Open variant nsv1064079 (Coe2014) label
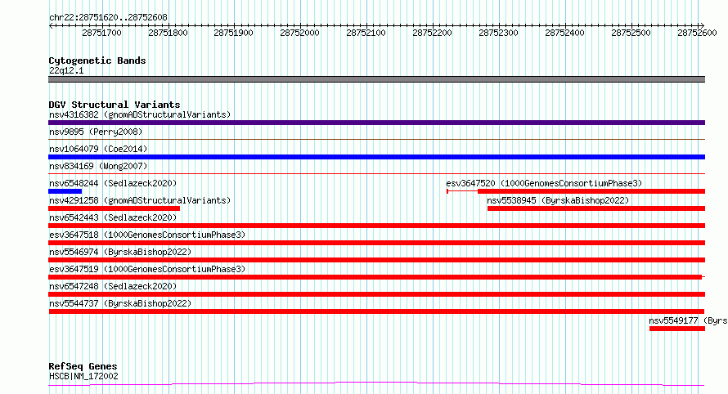Image resolution: width=728 pixels, height=394 pixels. pyautogui.click(x=98, y=149)
